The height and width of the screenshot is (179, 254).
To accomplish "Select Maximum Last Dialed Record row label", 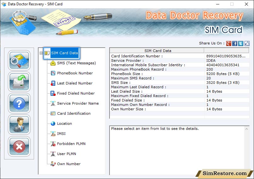I will [x=139, y=87].
